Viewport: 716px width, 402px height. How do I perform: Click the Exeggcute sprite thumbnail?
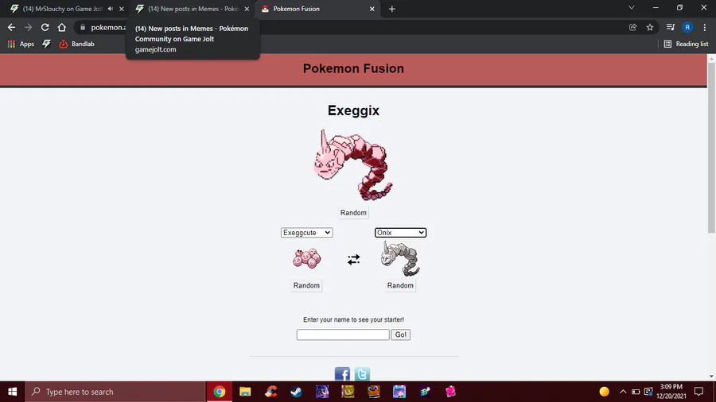click(x=306, y=258)
